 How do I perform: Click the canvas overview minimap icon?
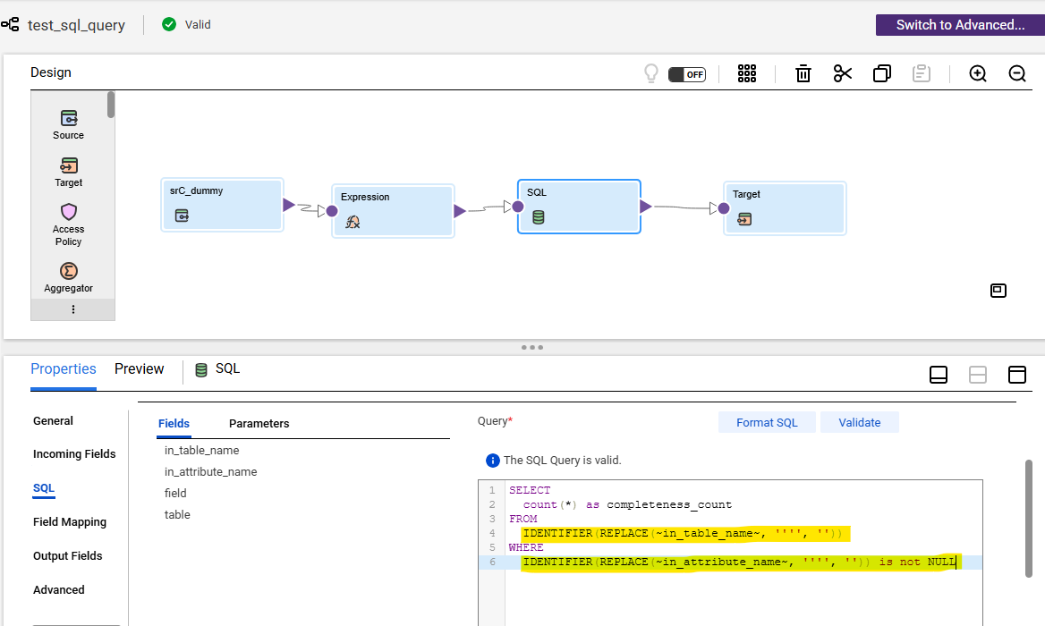pos(998,291)
